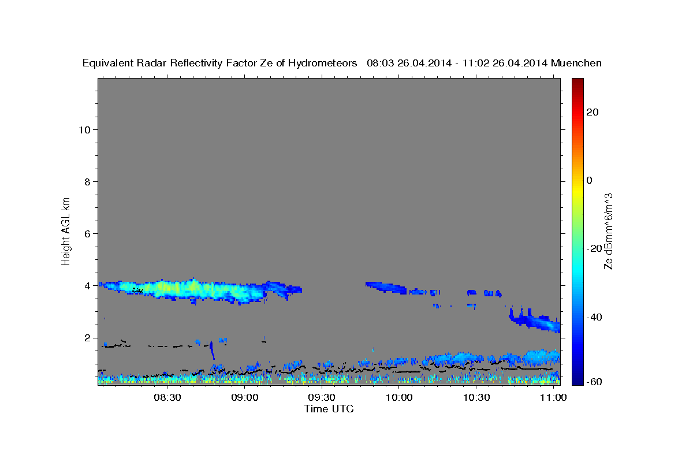Click the 'Ze dBmm^6/m^3' colorbar label
This screenshot has height=462, width=693.
(x=608, y=231)
